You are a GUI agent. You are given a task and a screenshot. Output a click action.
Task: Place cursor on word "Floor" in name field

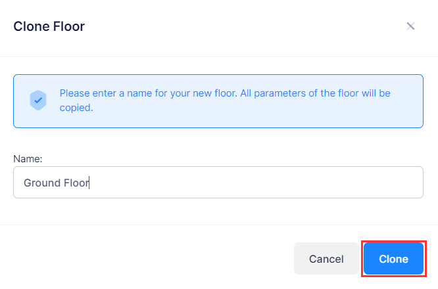point(74,183)
